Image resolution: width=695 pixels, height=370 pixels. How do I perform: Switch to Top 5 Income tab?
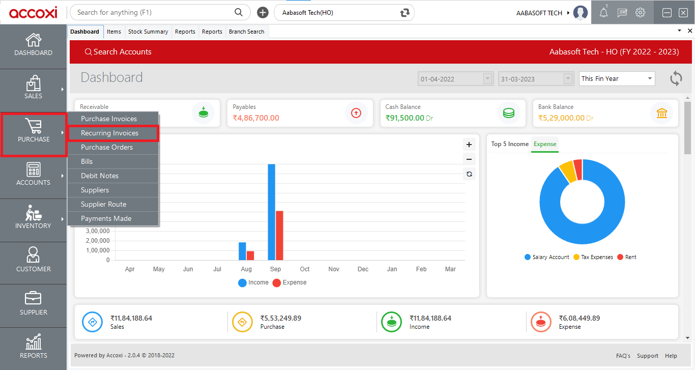510,144
